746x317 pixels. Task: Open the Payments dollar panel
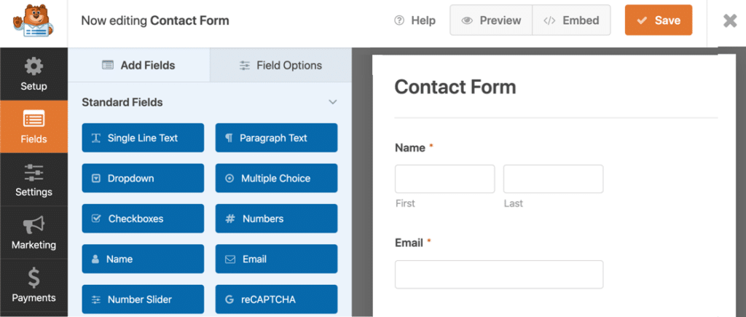coord(34,285)
